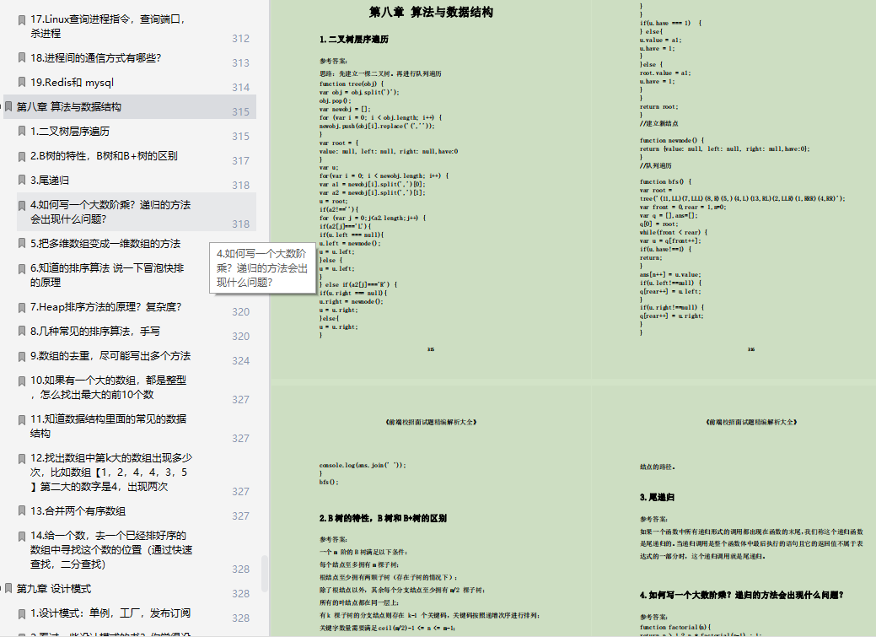
Task: Click text 结点的路径。 on lower right page
Action: click(x=657, y=467)
